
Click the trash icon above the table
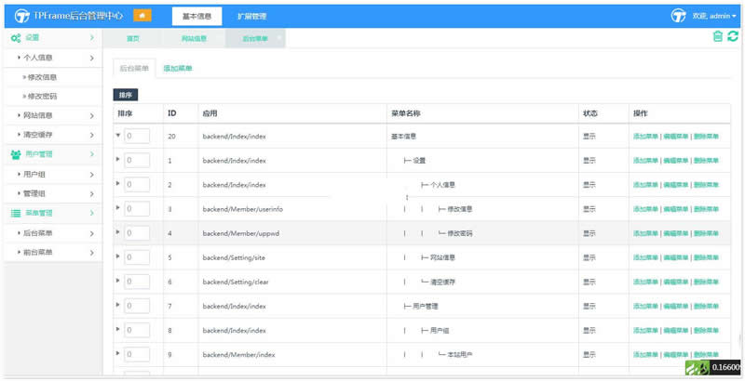point(717,36)
